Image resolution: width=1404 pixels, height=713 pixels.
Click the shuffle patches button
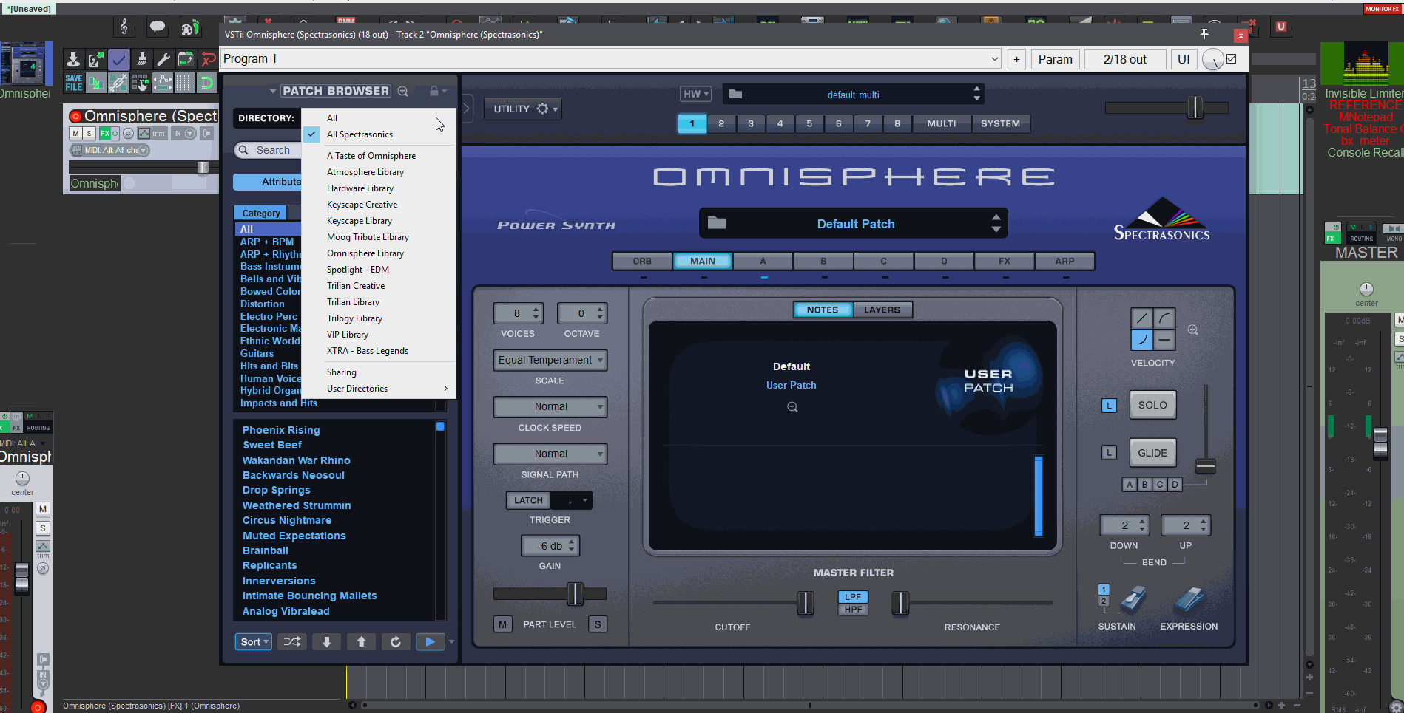click(292, 642)
